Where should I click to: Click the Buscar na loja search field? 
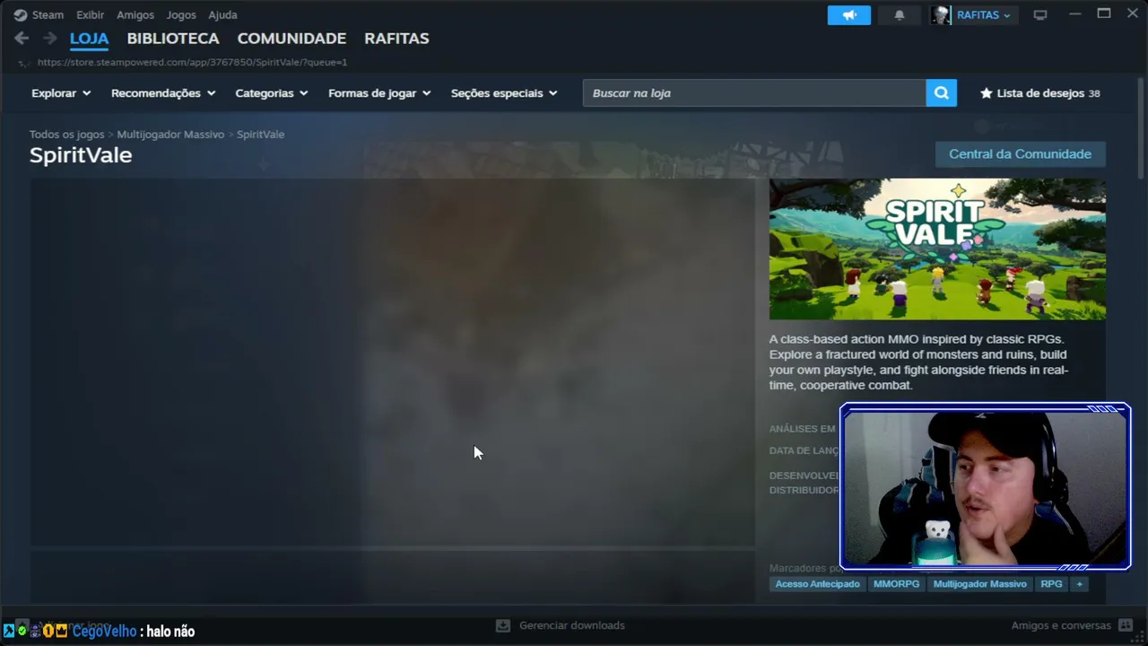coord(754,93)
